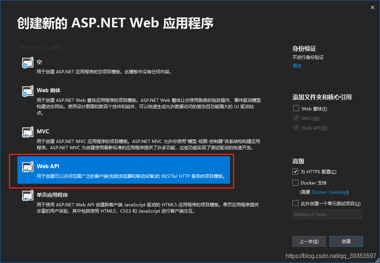The width and height of the screenshot is (380, 263).
Task: Select the Web 窗体 template title
Action: (x=49, y=90)
